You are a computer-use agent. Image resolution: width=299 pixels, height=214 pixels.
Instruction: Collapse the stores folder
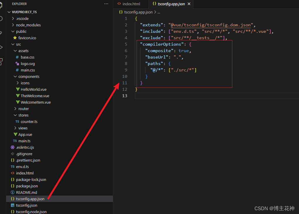15,115
